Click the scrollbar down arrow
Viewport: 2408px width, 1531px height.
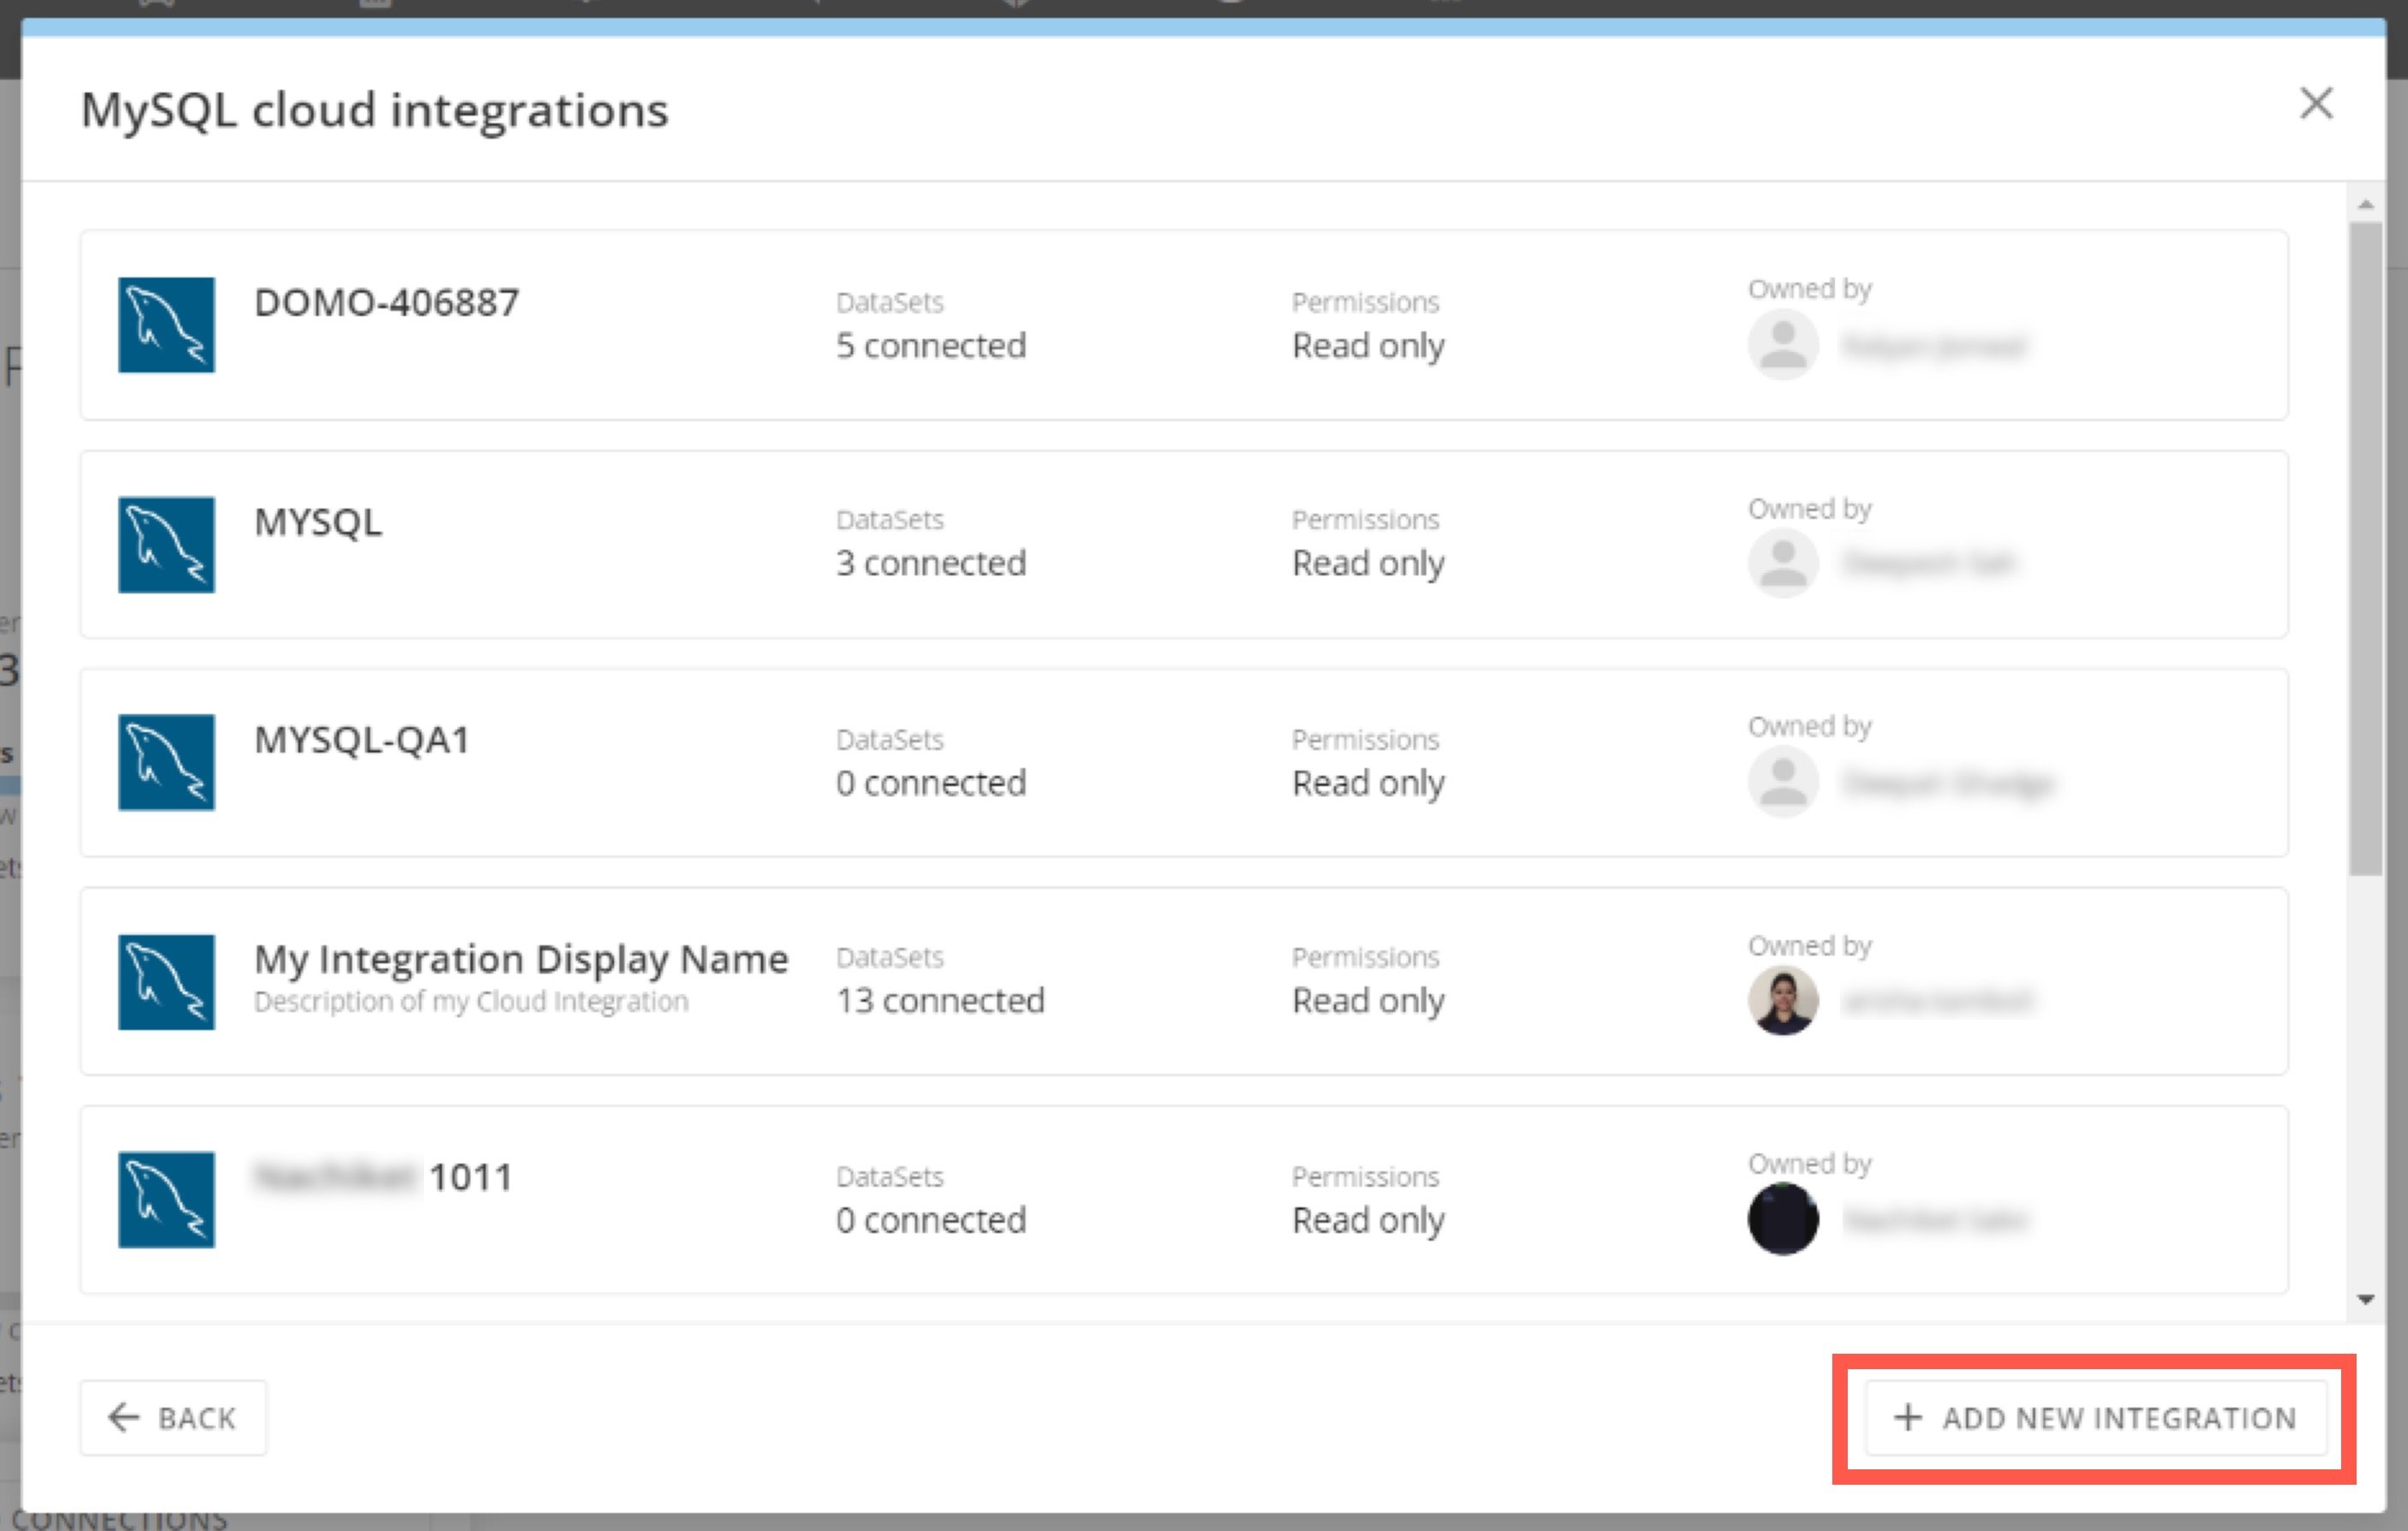pyautogui.click(x=2365, y=1299)
